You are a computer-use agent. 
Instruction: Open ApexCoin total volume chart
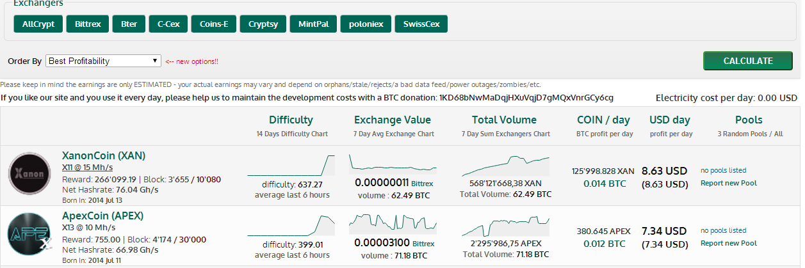point(505,226)
